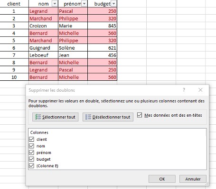Uncheck the nom column checkbox
Image resolution: width=216 pixels, height=189 pixels.
pos(31,146)
